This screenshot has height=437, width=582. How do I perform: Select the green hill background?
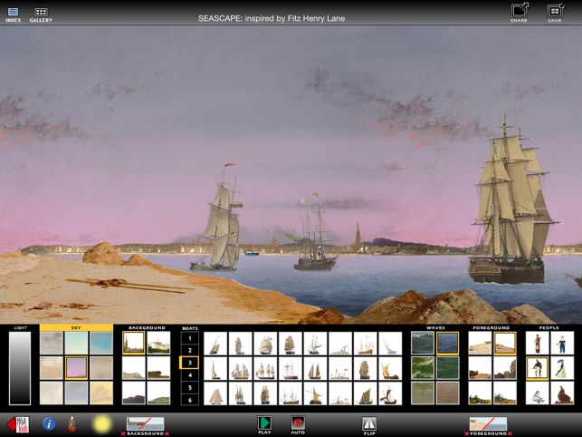(x=158, y=393)
